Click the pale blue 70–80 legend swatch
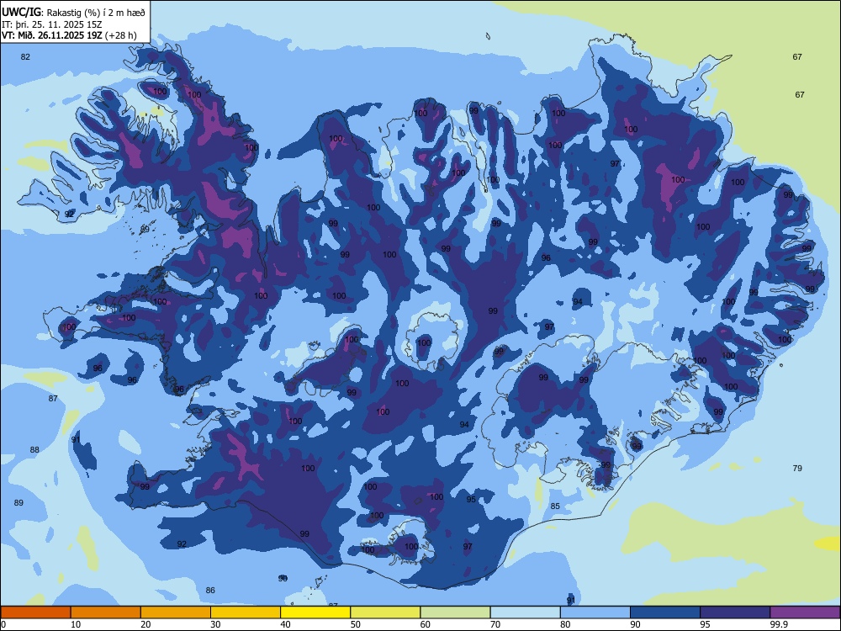The width and height of the screenshot is (841, 631). point(526,612)
